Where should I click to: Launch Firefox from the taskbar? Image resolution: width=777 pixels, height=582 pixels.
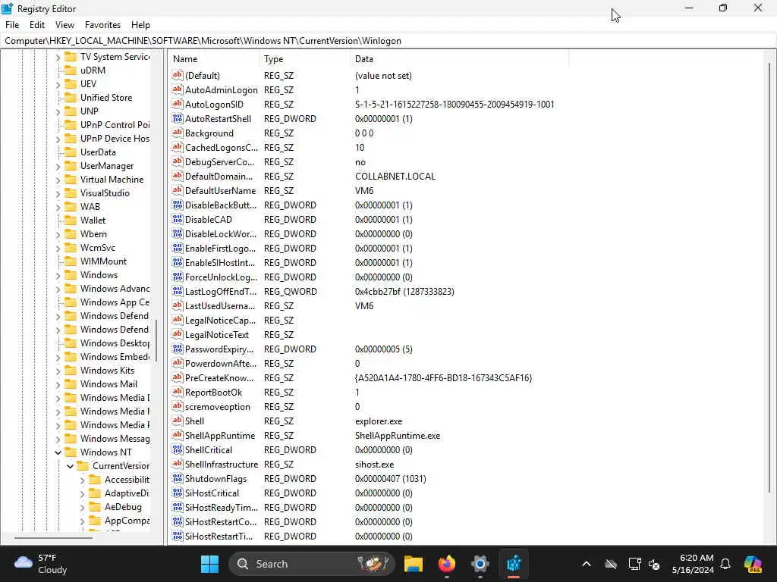tap(447, 564)
